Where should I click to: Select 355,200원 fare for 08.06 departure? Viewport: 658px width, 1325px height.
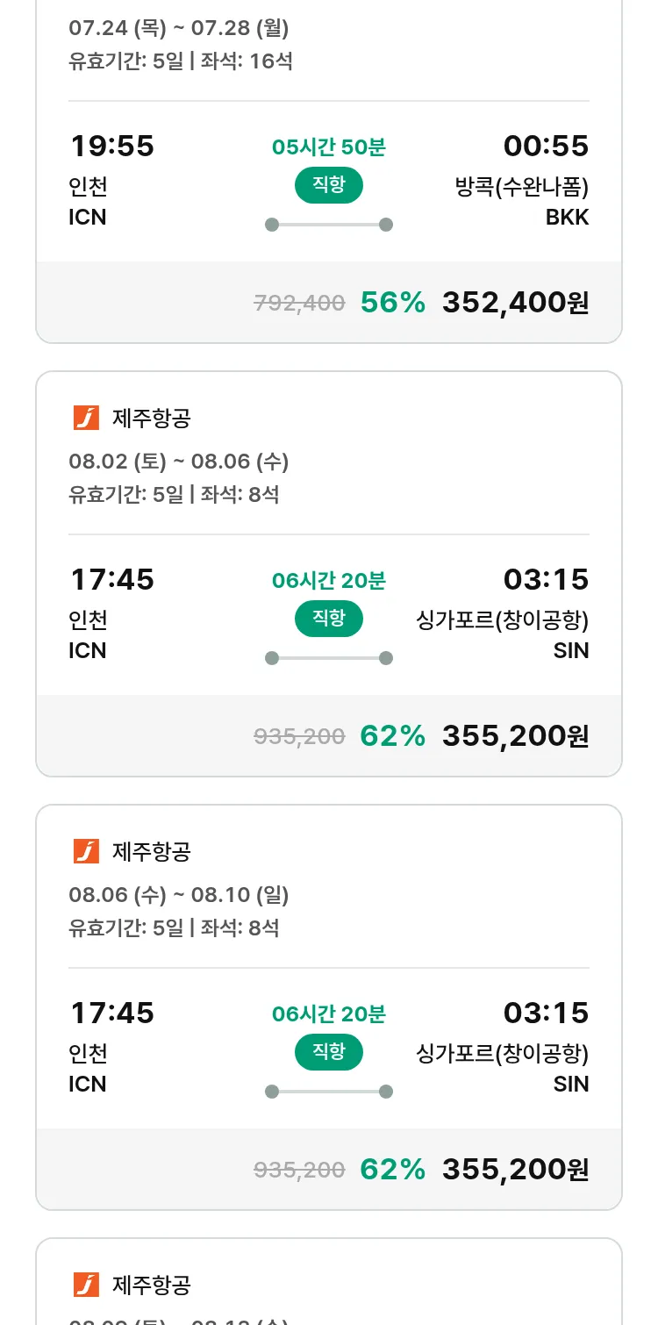(515, 1169)
